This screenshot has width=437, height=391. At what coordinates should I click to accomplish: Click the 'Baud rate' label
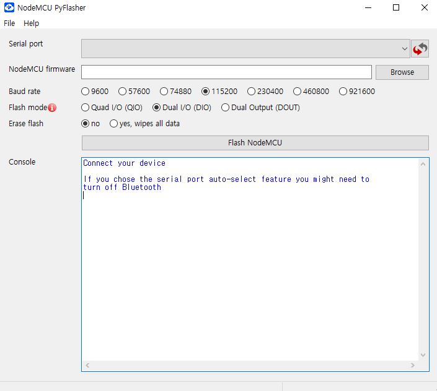[x=25, y=92]
